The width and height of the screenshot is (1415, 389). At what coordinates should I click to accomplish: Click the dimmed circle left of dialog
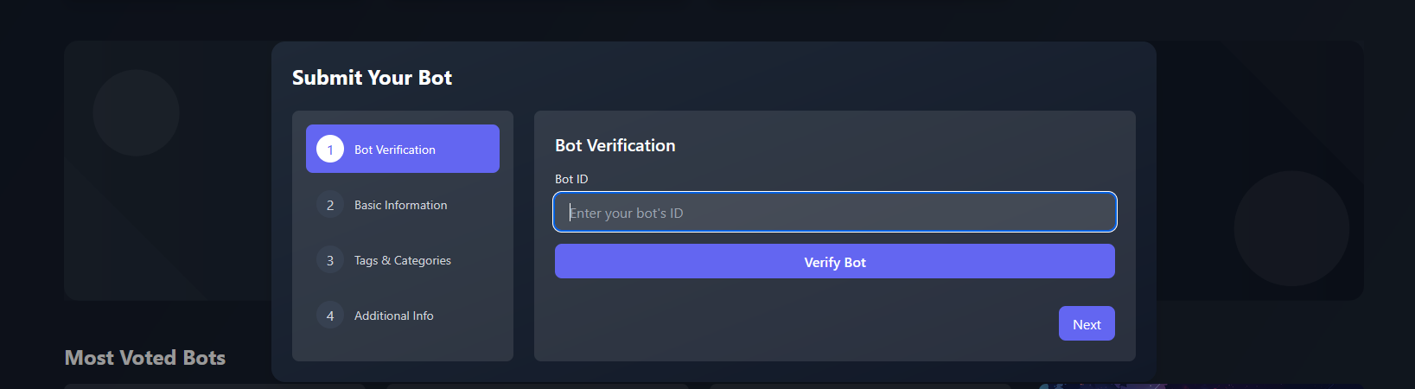click(x=136, y=113)
